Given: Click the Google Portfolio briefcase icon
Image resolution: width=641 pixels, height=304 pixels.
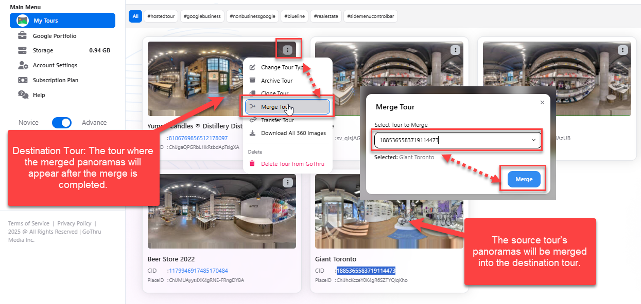Looking at the screenshot, I should (22, 36).
